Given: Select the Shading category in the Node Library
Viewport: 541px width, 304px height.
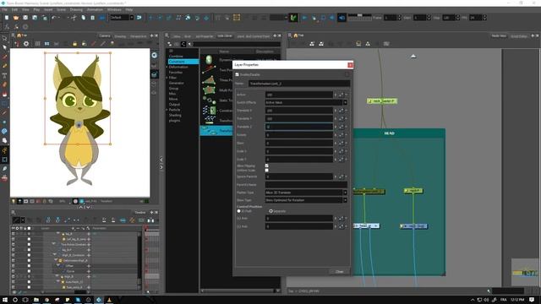Looking at the screenshot, I should [x=175, y=115].
